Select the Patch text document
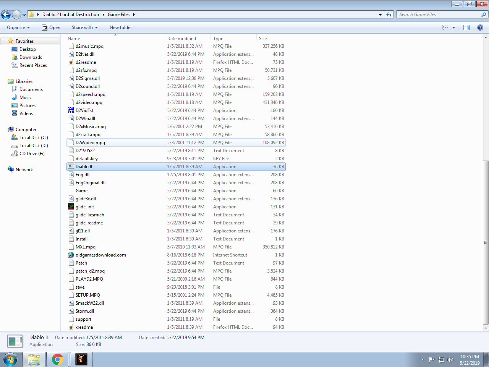This screenshot has height=367, width=489. tap(176, 263)
